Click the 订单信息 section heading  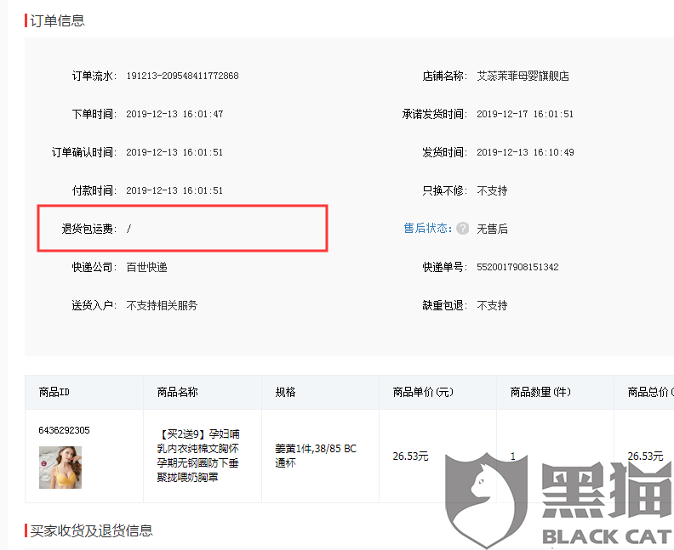(x=57, y=20)
